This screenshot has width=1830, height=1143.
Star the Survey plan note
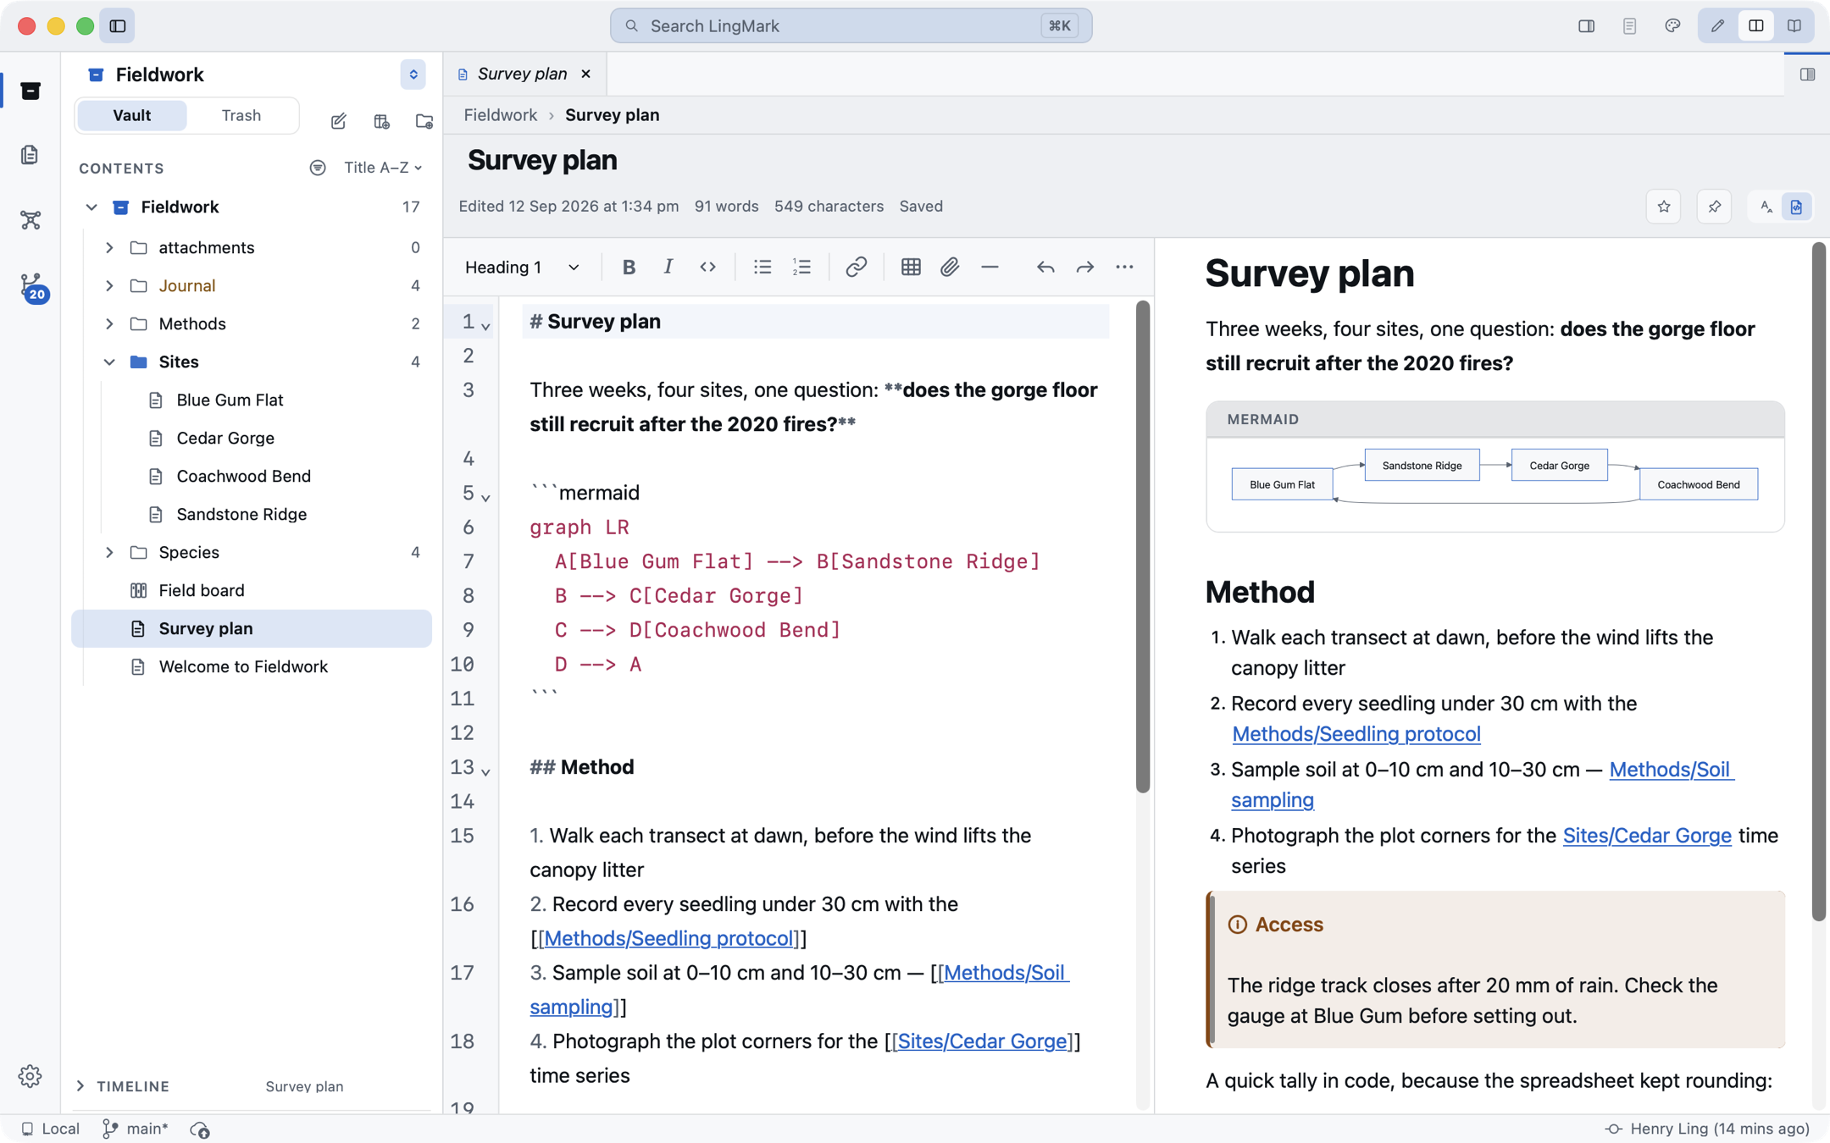1664,207
